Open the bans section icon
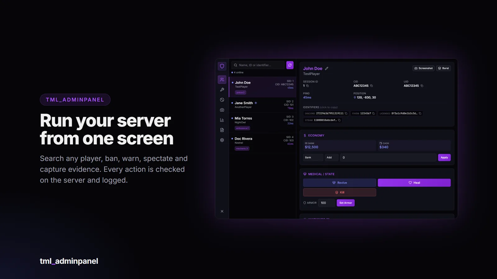The image size is (497, 279). click(x=222, y=100)
